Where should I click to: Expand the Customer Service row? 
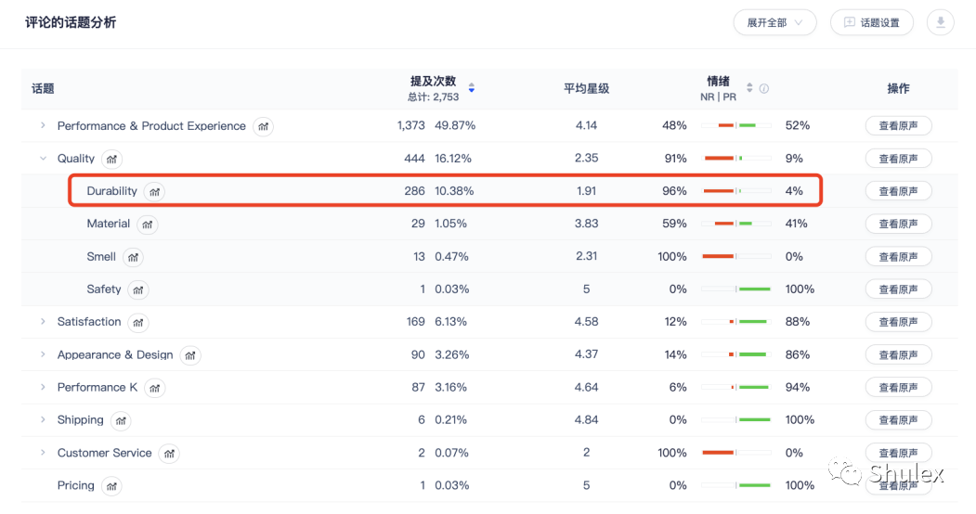coord(43,453)
